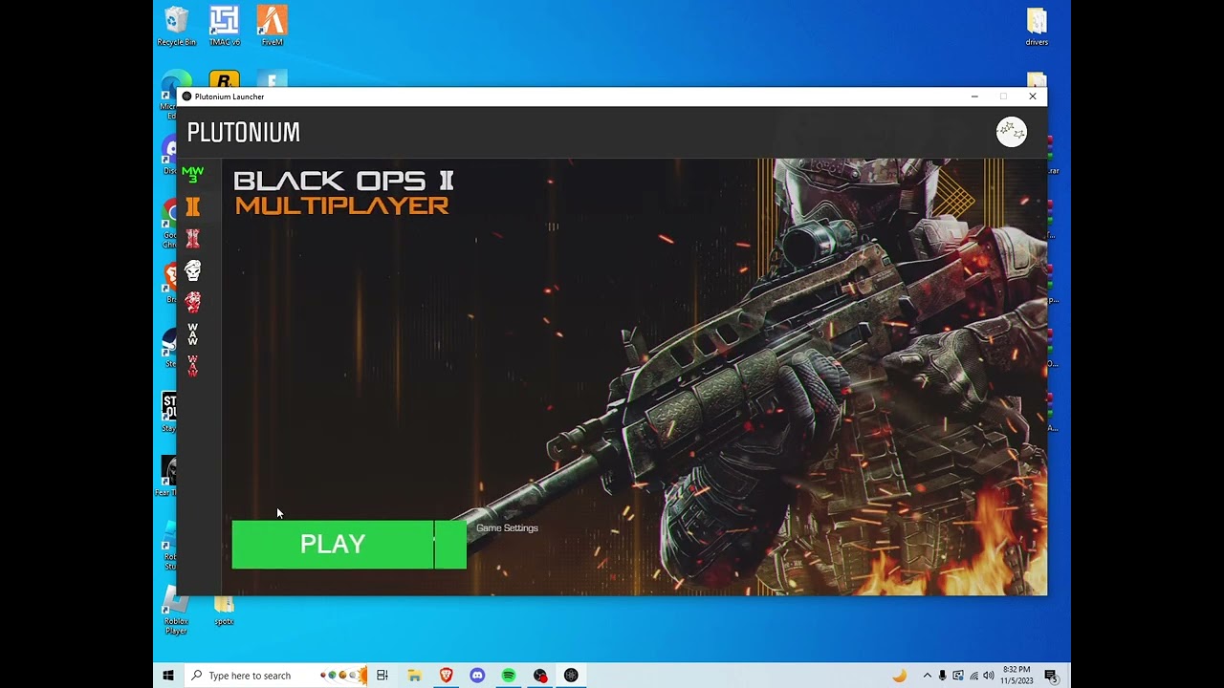Minimize the Plutonium Launcher window
The width and height of the screenshot is (1224, 688).
pos(974,97)
